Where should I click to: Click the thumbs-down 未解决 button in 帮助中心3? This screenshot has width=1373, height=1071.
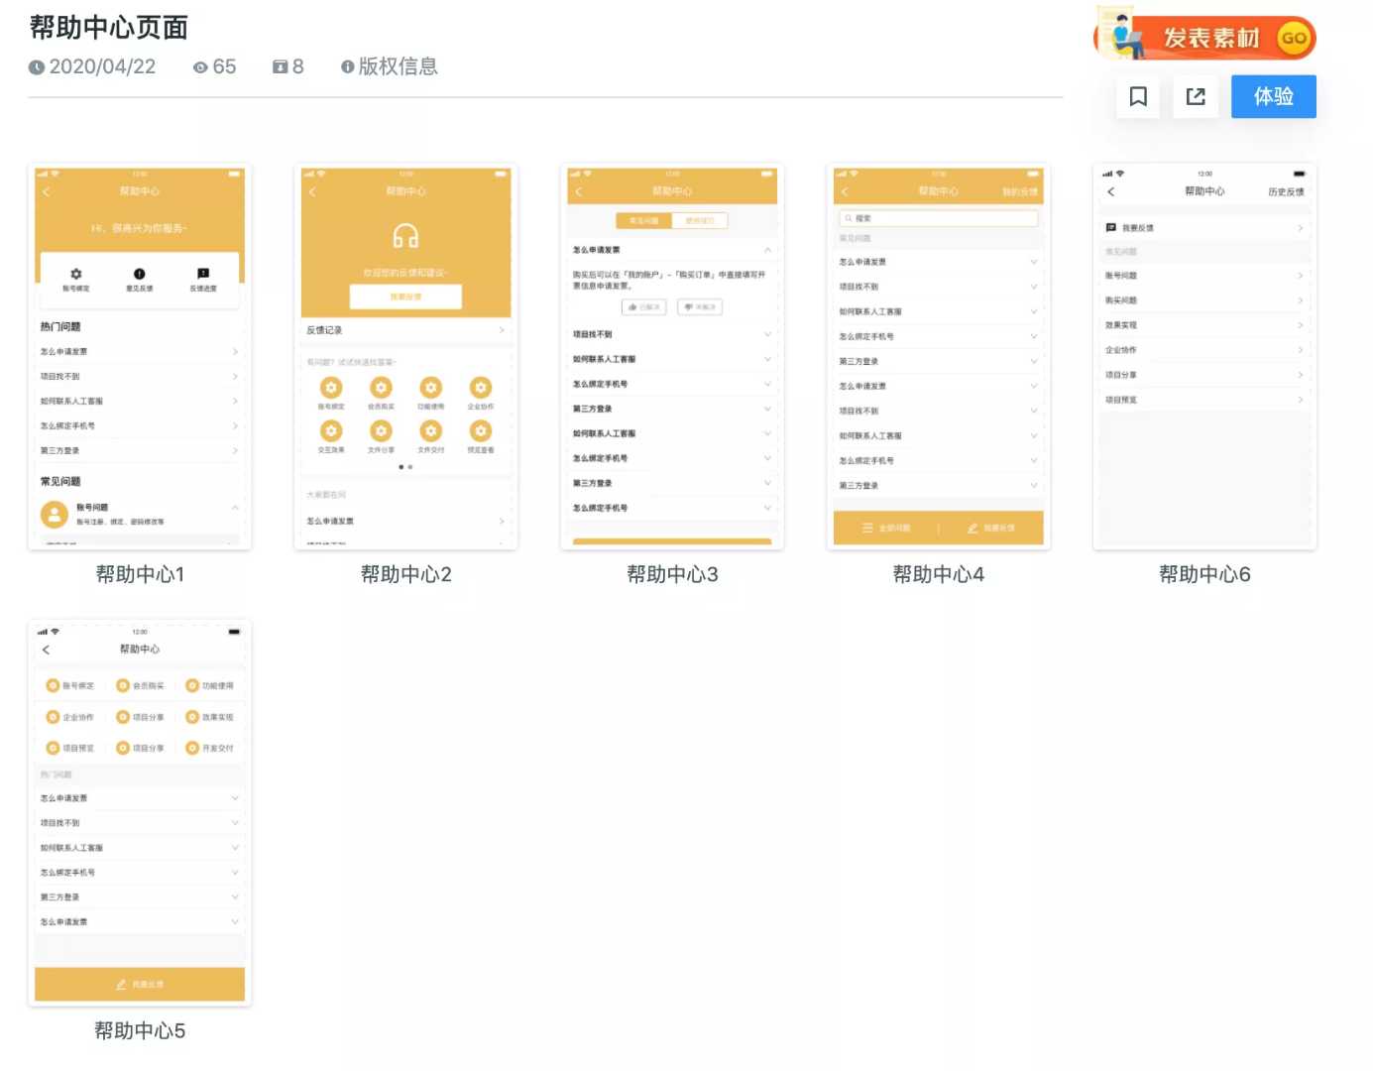(x=700, y=307)
